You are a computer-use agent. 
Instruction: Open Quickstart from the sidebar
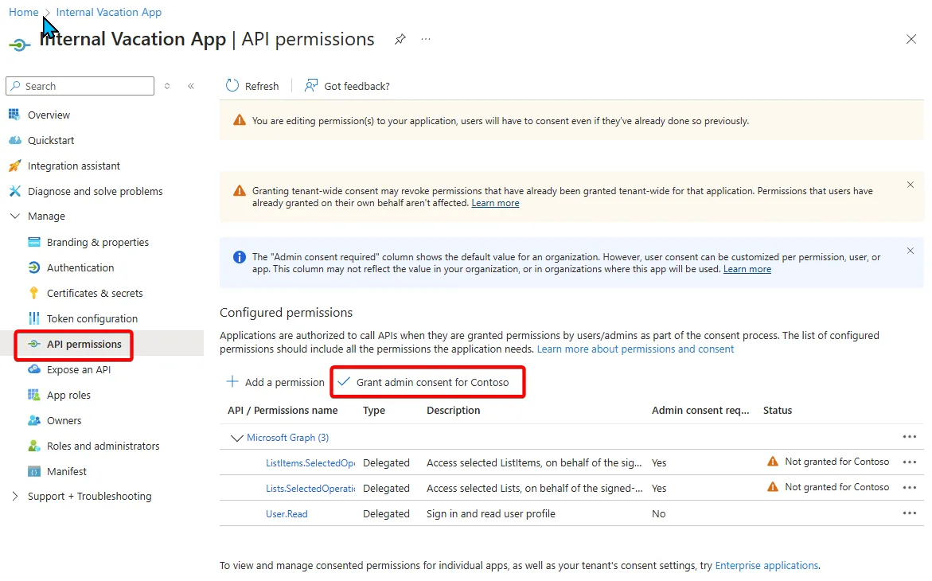(51, 140)
